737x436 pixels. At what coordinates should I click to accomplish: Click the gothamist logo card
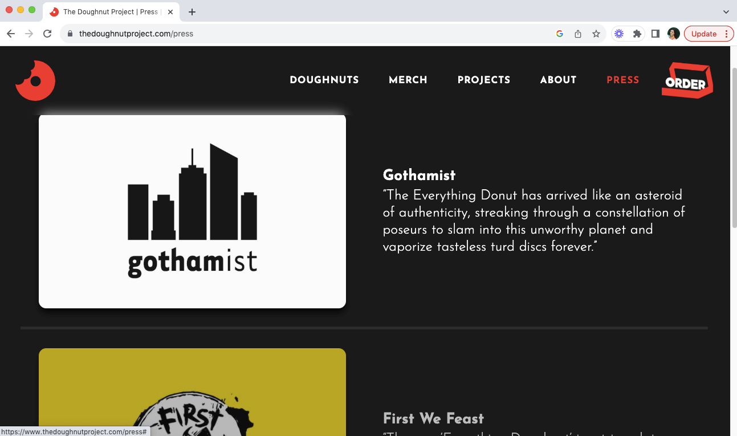pyautogui.click(x=192, y=211)
